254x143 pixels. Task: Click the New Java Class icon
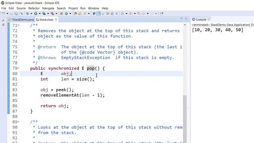pyautogui.click(x=66, y=14)
